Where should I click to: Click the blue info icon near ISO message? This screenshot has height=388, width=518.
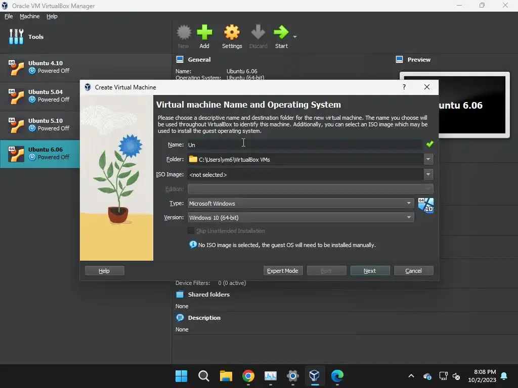click(x=193, y=245)
